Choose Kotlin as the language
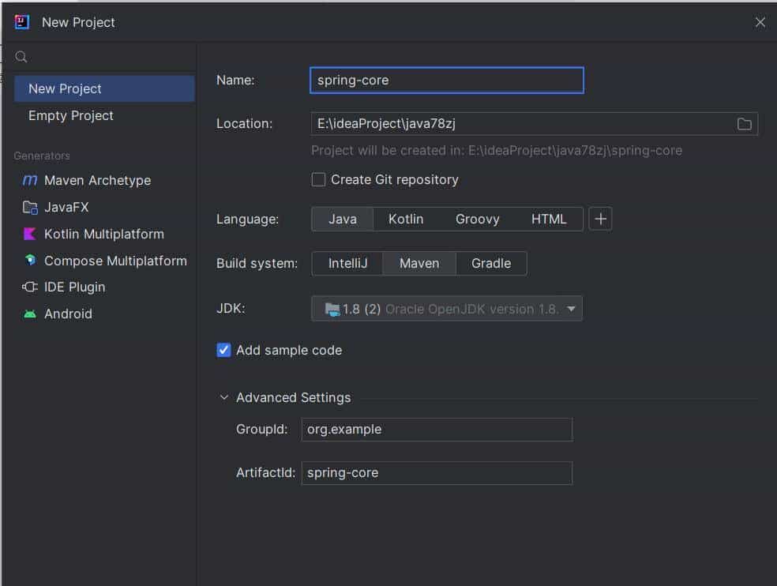 click(406, 220)
